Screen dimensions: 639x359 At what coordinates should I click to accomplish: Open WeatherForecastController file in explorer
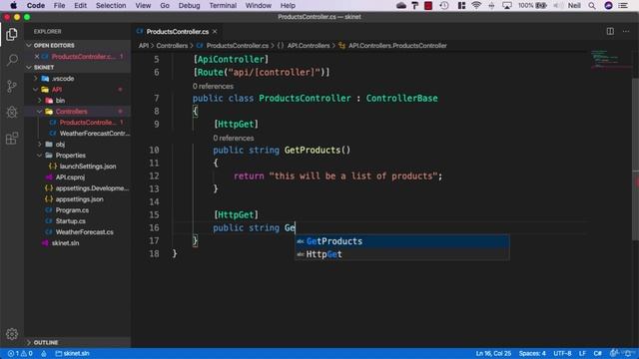pos(95,133)
